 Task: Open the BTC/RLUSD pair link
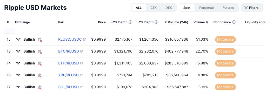(x=69, y=51)
